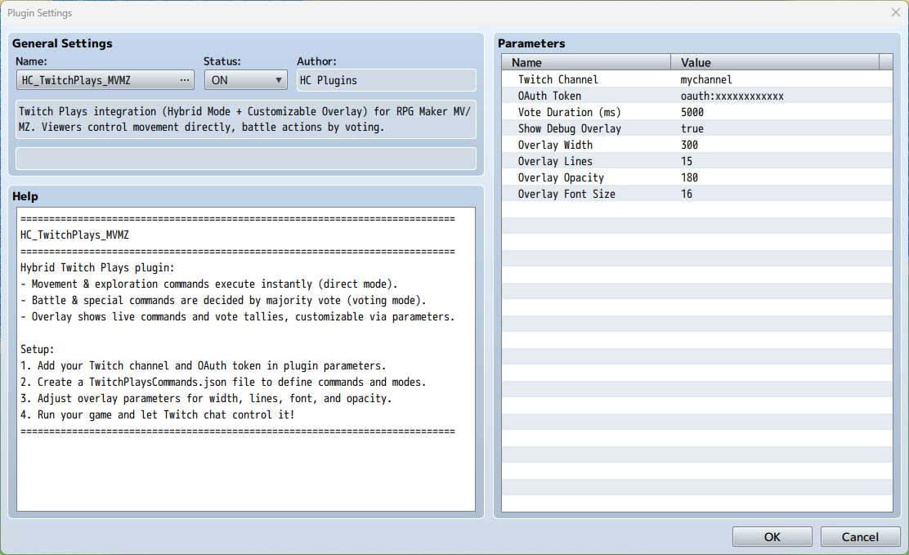Screen dimensions: 909x555
Task: Click the value 5000
Action: 692,112
